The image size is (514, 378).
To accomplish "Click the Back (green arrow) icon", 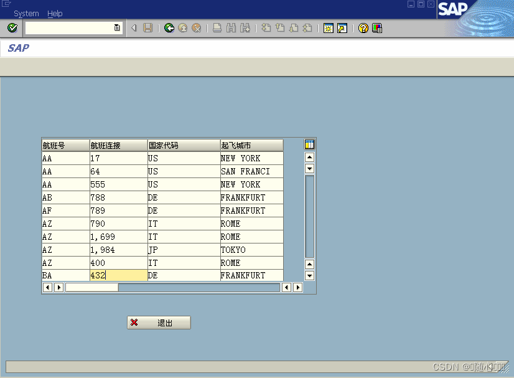I will click(169, 27).
